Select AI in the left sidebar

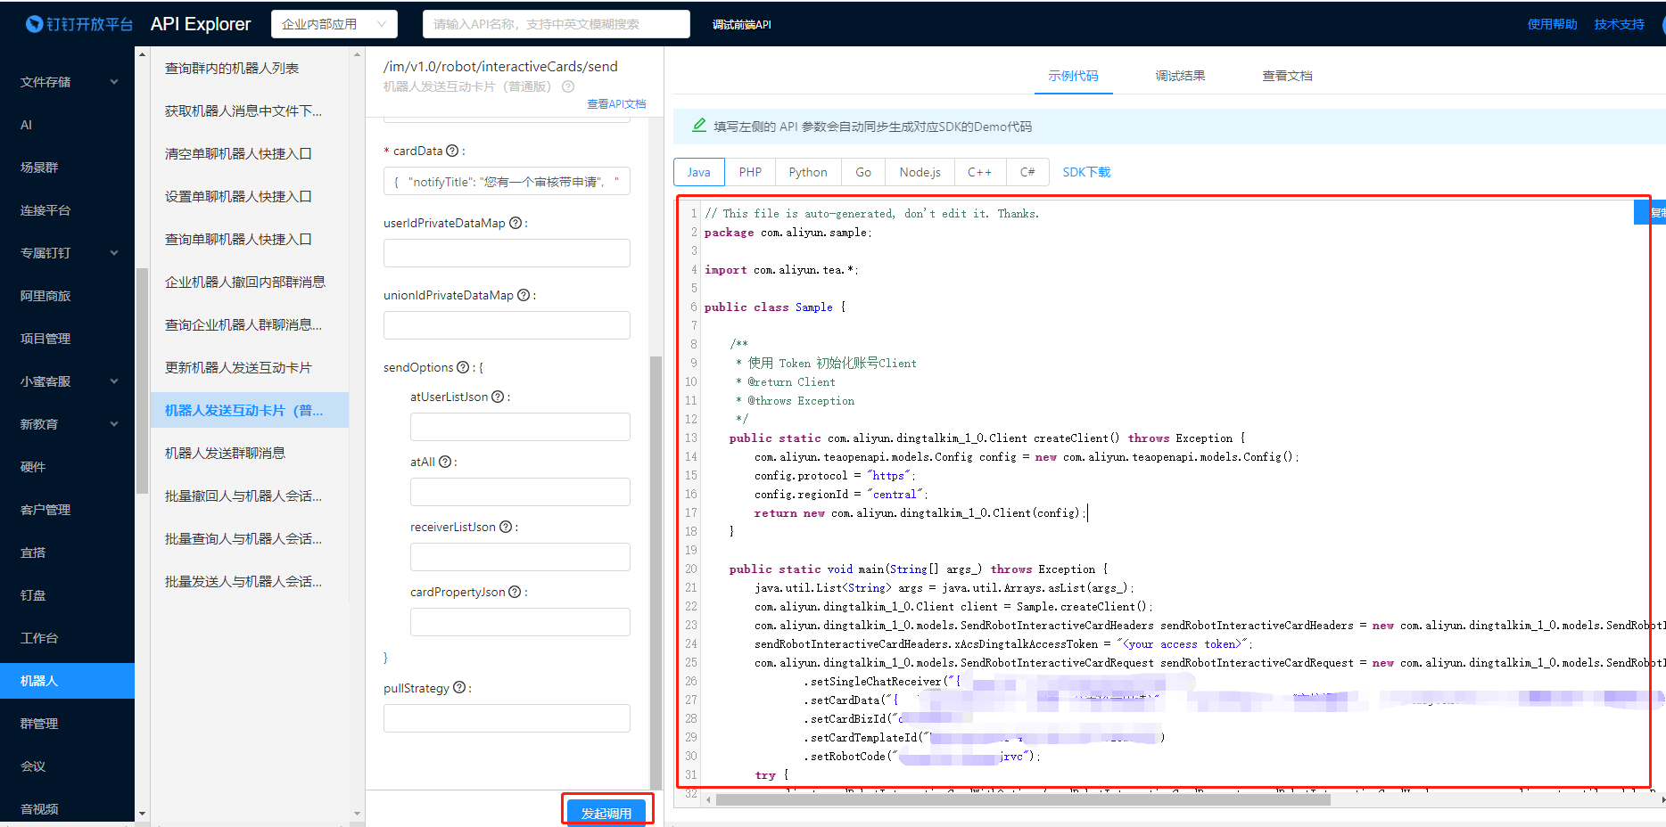tap(67, 125)
